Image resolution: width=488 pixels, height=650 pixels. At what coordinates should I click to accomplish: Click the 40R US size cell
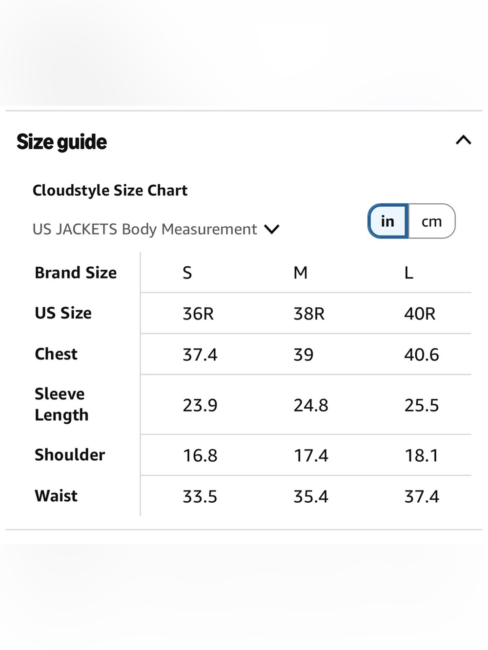click(420, 314)
